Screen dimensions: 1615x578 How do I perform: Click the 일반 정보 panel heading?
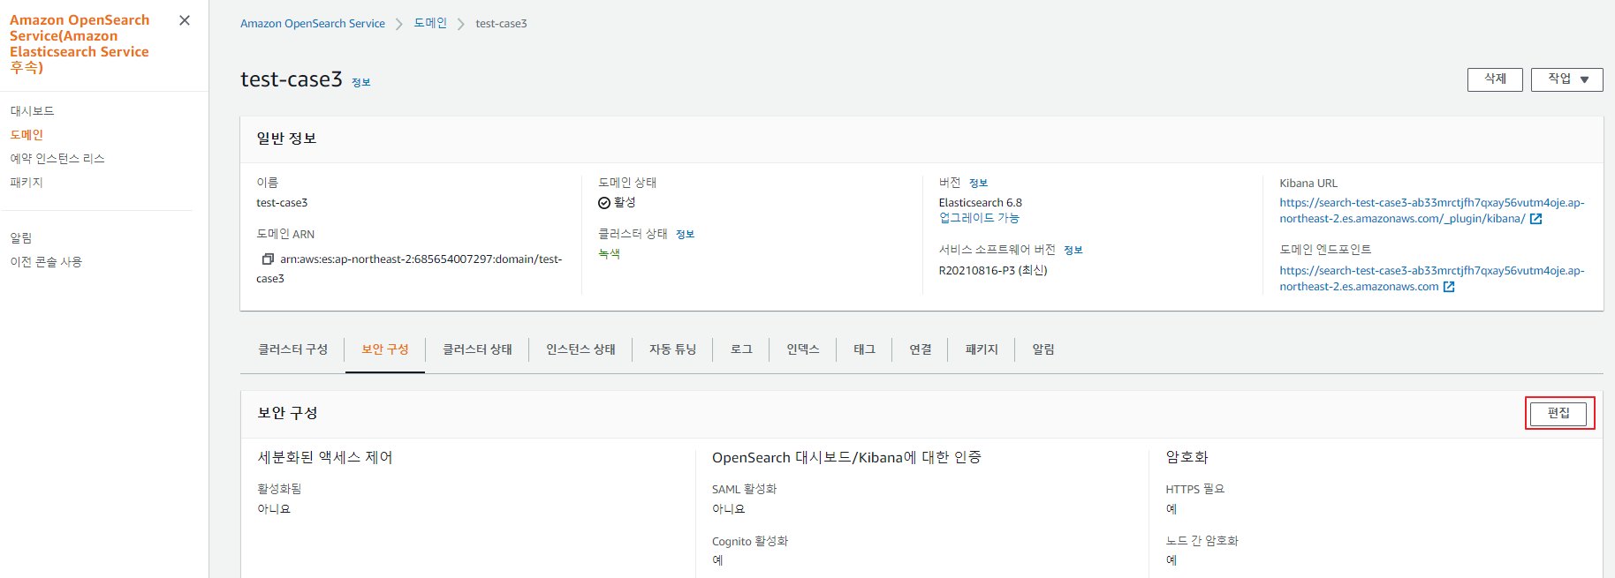pos(286,139)
